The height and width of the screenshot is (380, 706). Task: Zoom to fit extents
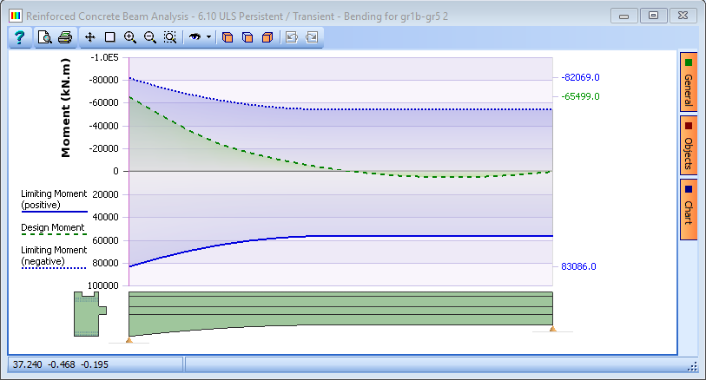169,37
